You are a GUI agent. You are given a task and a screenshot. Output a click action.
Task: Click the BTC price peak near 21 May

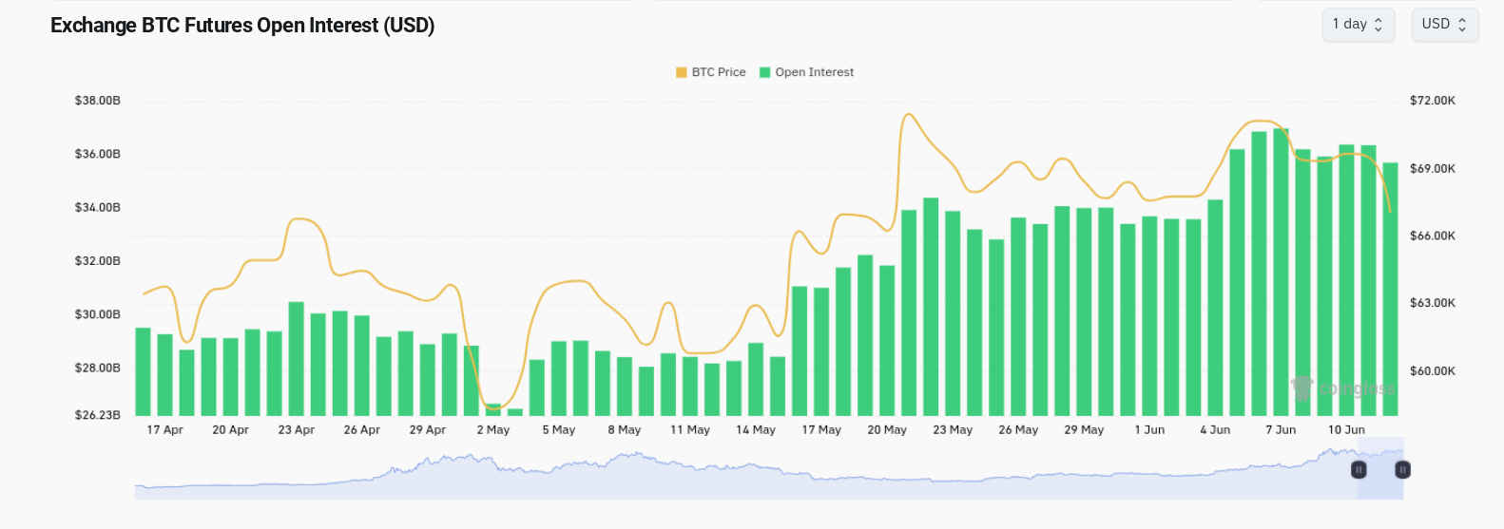click(x=909, y=115)
